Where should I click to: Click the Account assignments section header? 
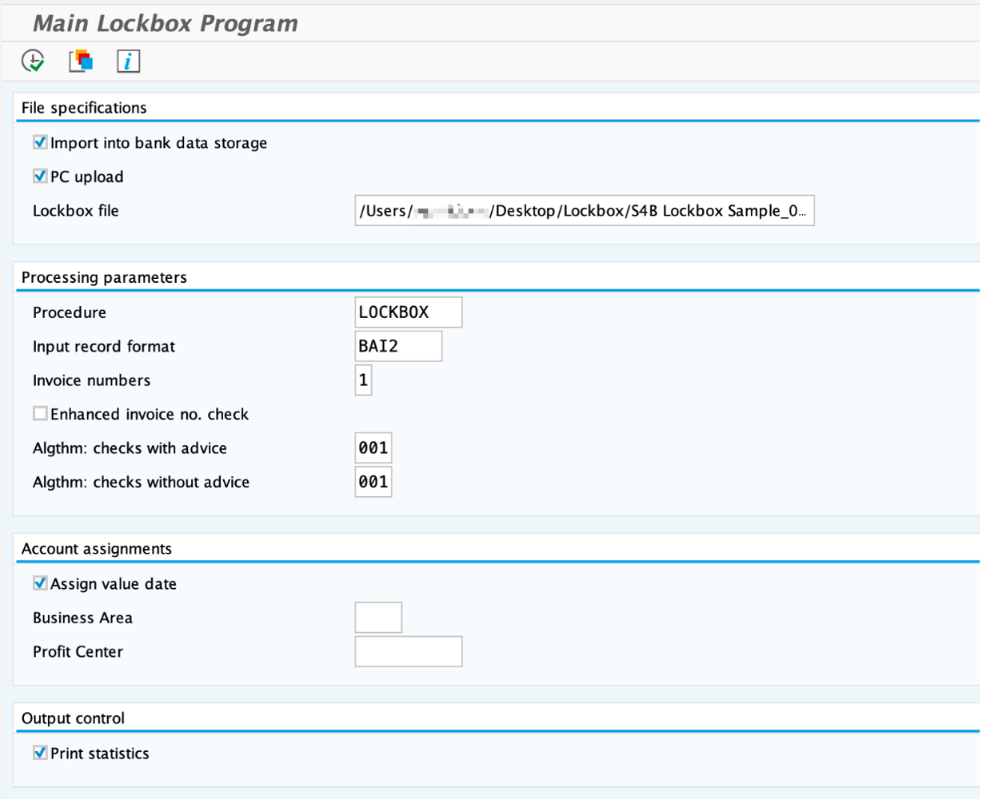[x=97, y=549]
